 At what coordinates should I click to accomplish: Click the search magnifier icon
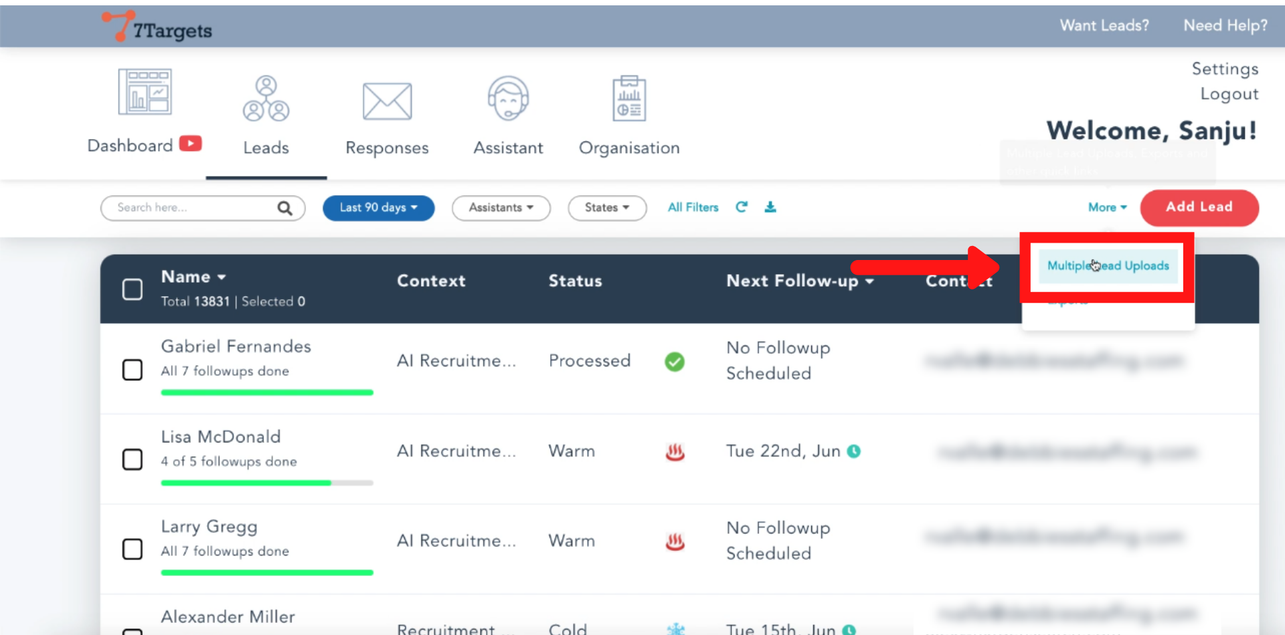284,208
